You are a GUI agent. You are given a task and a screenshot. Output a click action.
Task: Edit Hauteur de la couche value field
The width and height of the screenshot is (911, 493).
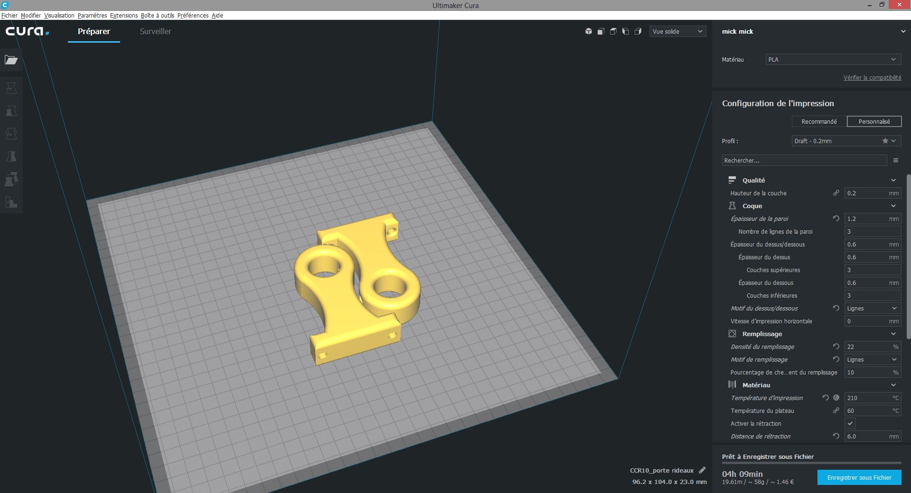point(873,193)
